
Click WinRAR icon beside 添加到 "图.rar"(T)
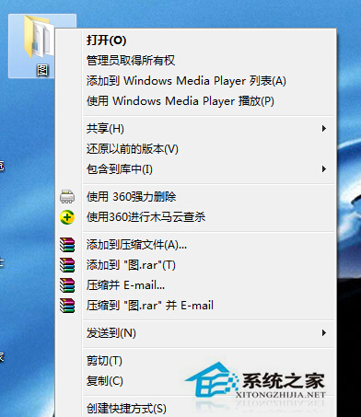[67, 265]
